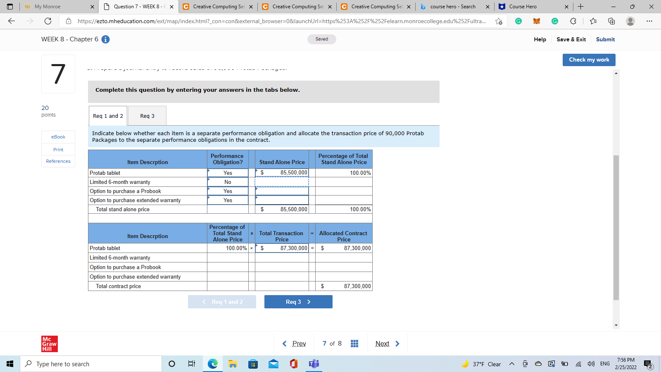The height and width of the screenshot is (372, 661).
Task: Go to the Next question
Action: (x=388, y=343)
